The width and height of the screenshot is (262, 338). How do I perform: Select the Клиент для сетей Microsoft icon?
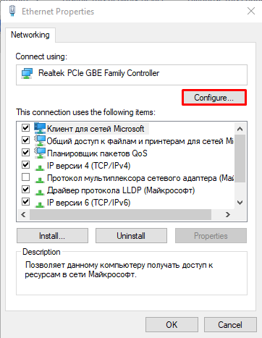(40, 128)
